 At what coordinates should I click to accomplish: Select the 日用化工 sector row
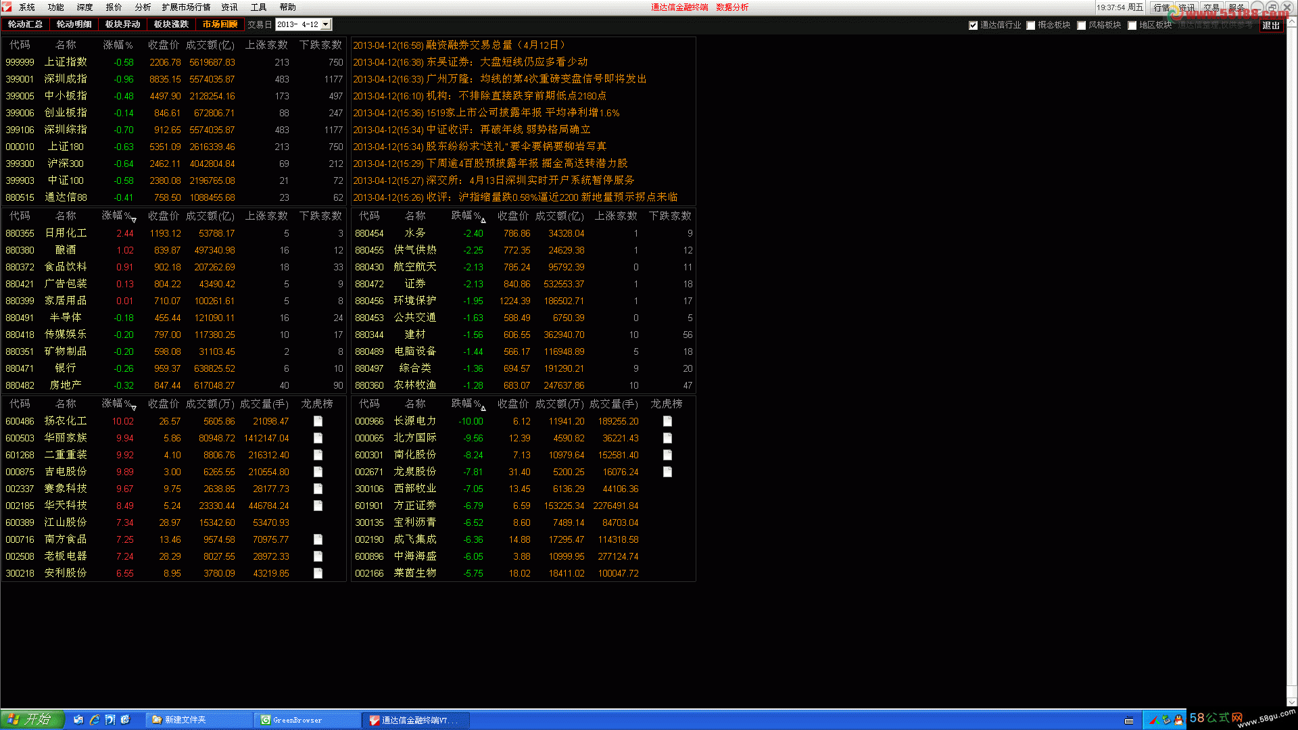[x=174, y=233]
